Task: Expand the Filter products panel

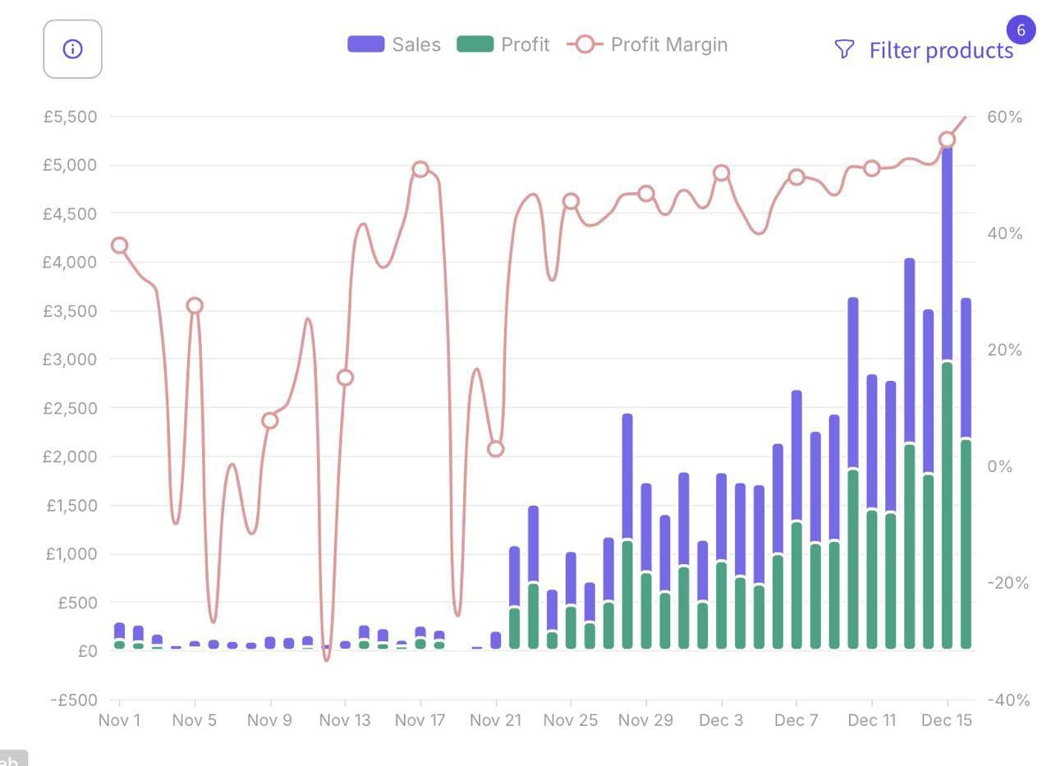Action: 941,50
